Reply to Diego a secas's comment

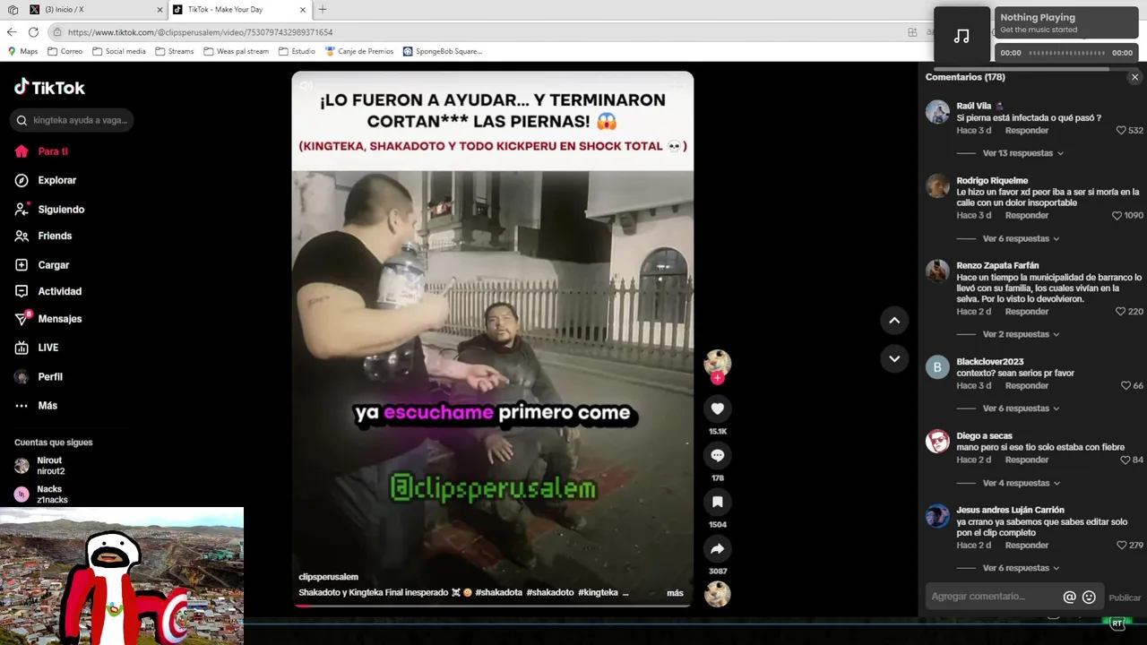[1026, 460]
